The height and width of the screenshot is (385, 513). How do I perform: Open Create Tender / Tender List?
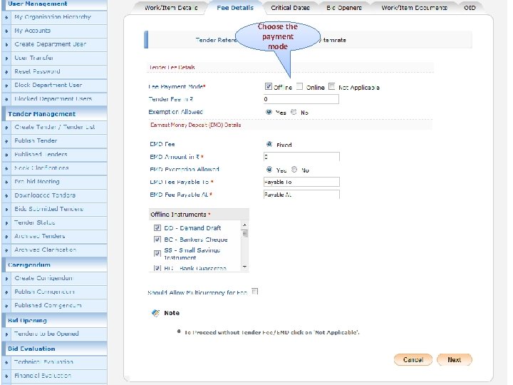pos(55,127)
